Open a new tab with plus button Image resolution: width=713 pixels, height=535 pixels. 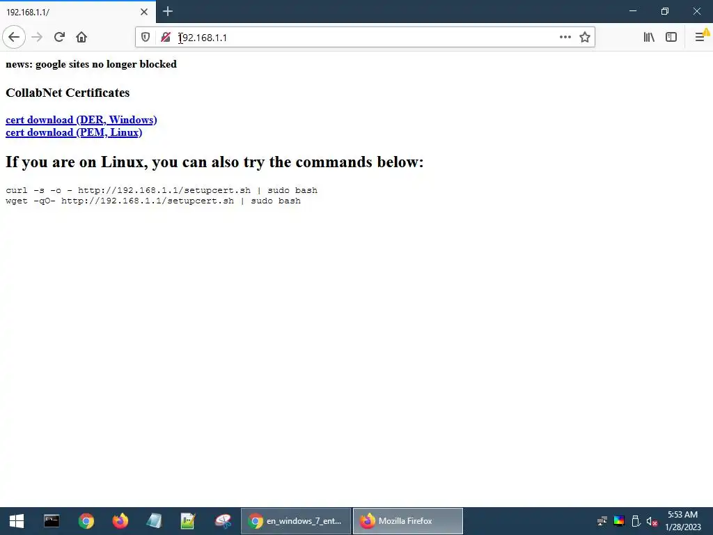tap(167, 11)
